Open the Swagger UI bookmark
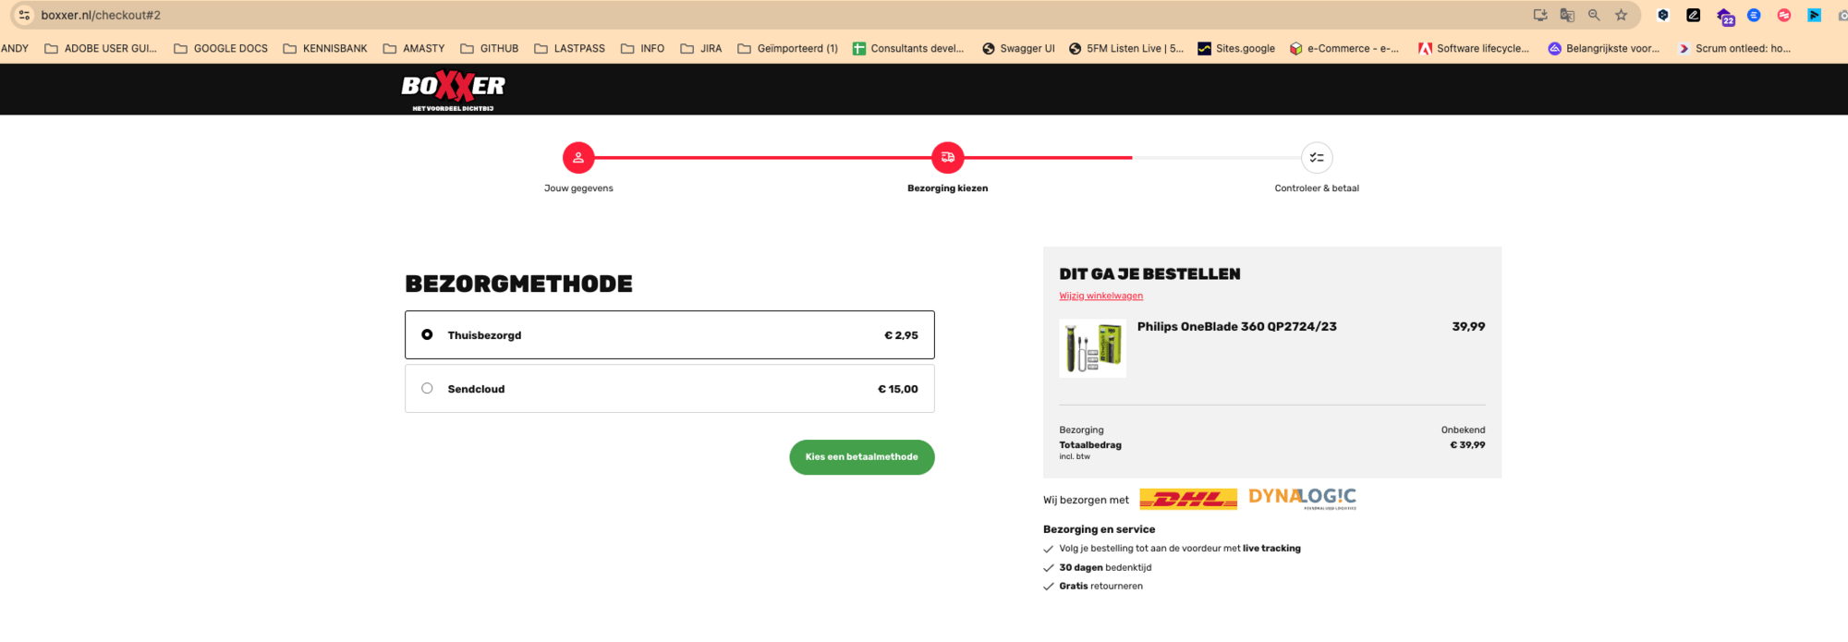 point(1018,48)
